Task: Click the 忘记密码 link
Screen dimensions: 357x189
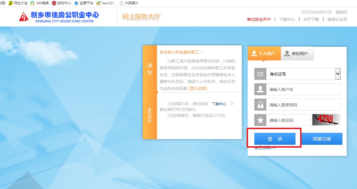Action: 265,148
